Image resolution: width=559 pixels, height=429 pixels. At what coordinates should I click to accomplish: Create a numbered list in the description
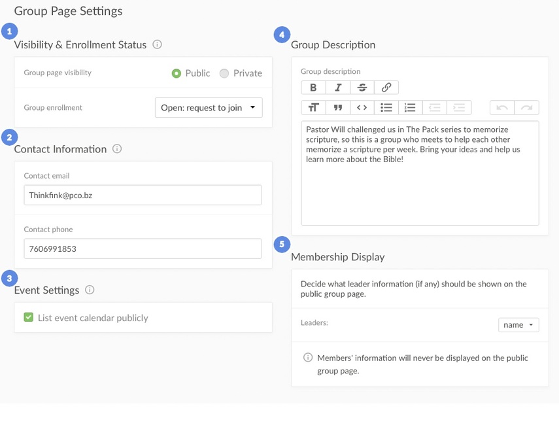point(411,107)
